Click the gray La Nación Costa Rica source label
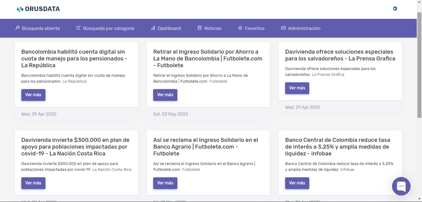The height and width of the screenshot is (202, 422). coord(112,170)
